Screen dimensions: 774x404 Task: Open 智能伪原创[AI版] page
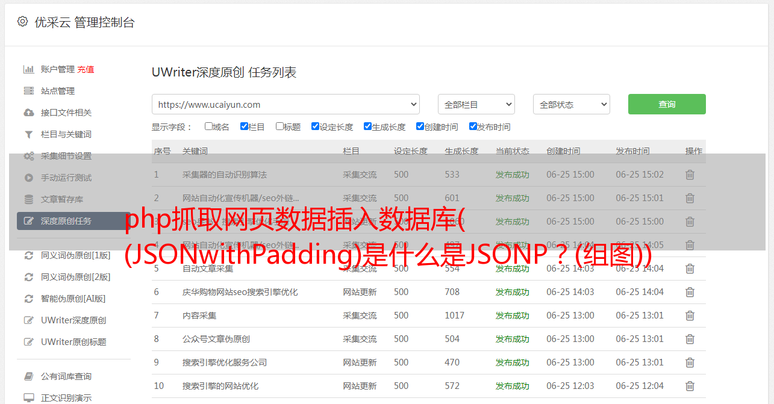[73, 299]
